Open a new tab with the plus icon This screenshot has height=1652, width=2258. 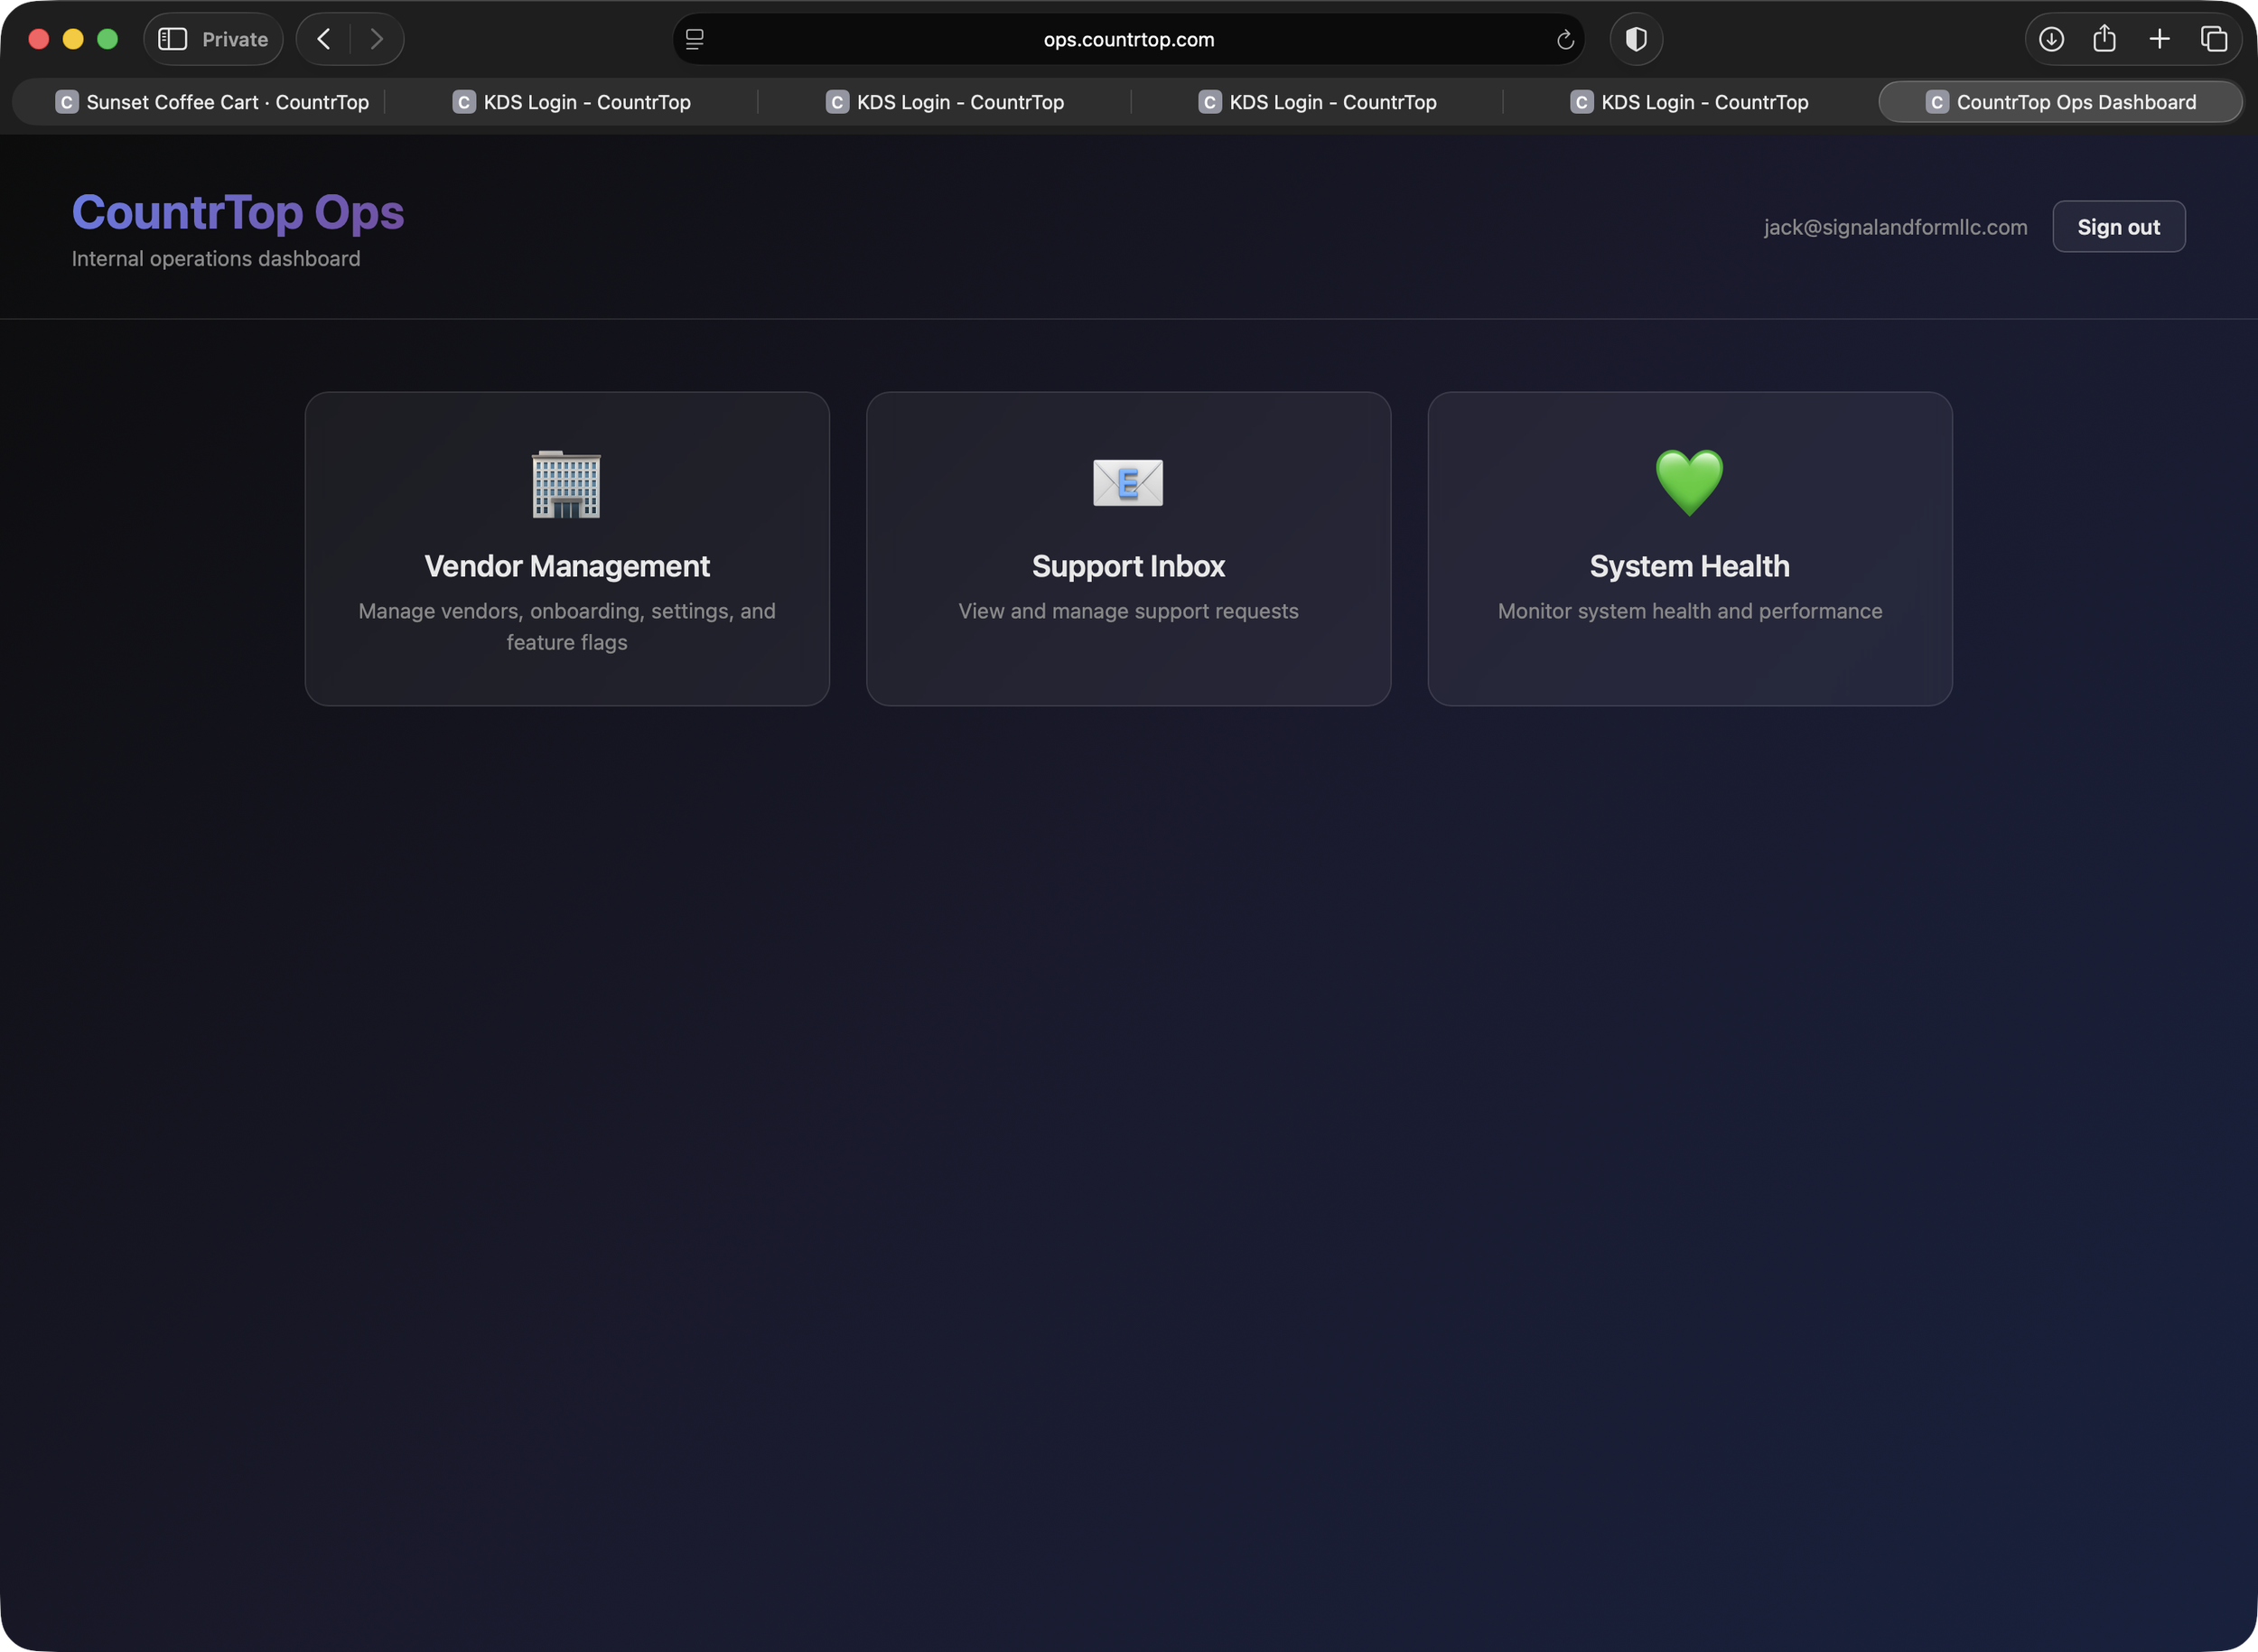pos(2160,39)
